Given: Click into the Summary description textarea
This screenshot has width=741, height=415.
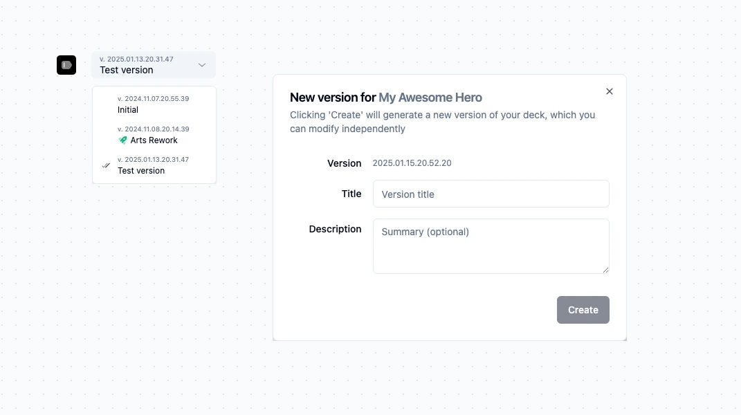Looking at the screenshot, I should click(x=491, y=246).
